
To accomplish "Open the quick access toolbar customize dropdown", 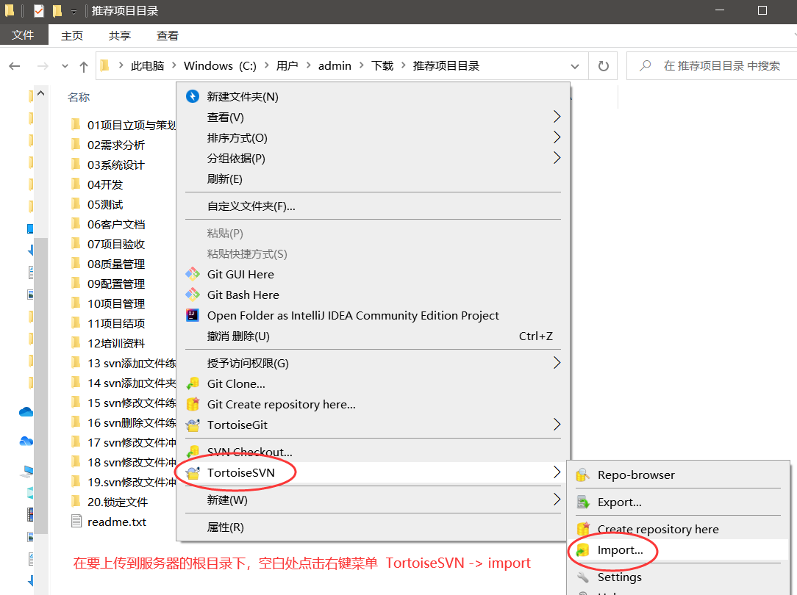I will [x=74, y=12].
